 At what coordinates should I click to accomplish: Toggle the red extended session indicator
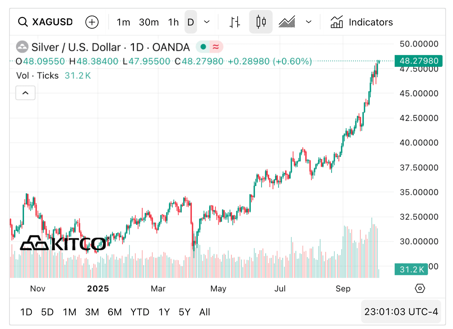[x=216, y=47]
